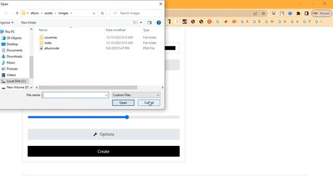Viewport: 333px width, 187px height.
Task: Expand the Options section on page
Action: point(104,134)
